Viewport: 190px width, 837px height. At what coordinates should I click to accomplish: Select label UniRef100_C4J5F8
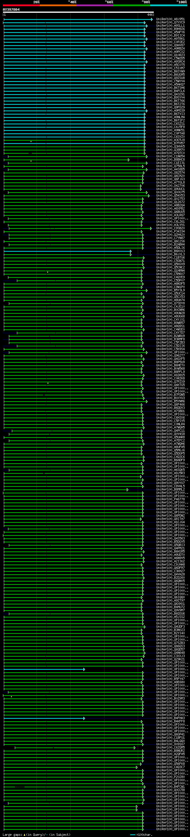click(x=170, y=127)
